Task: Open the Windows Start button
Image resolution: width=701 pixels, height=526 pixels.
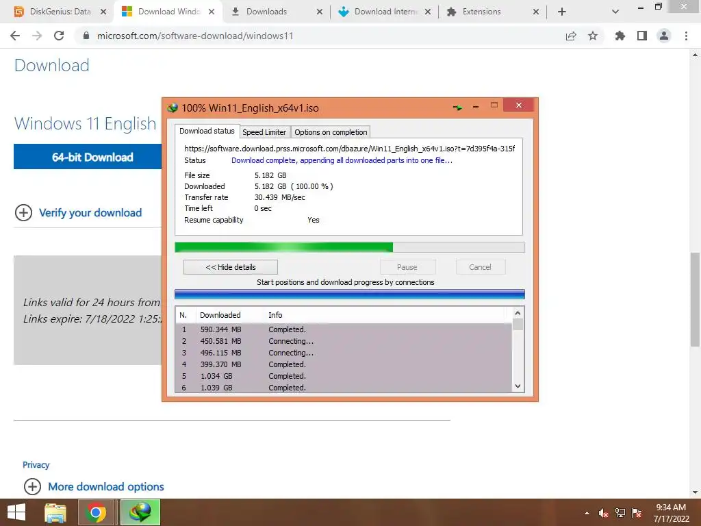Action: click(x=16, y=512)
